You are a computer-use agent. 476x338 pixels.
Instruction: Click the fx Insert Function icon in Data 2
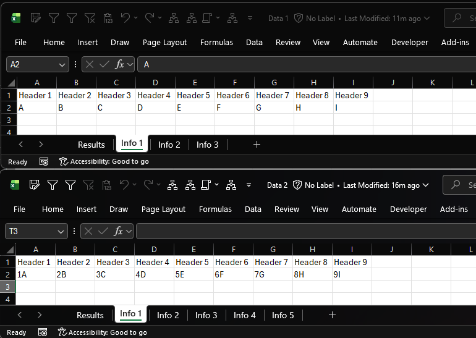119,231
